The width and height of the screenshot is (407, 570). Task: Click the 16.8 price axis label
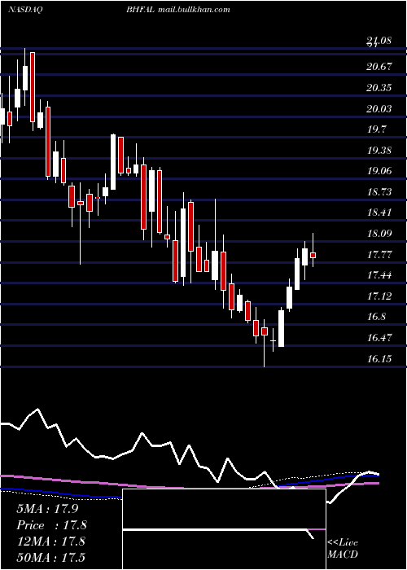click(377, 317)
